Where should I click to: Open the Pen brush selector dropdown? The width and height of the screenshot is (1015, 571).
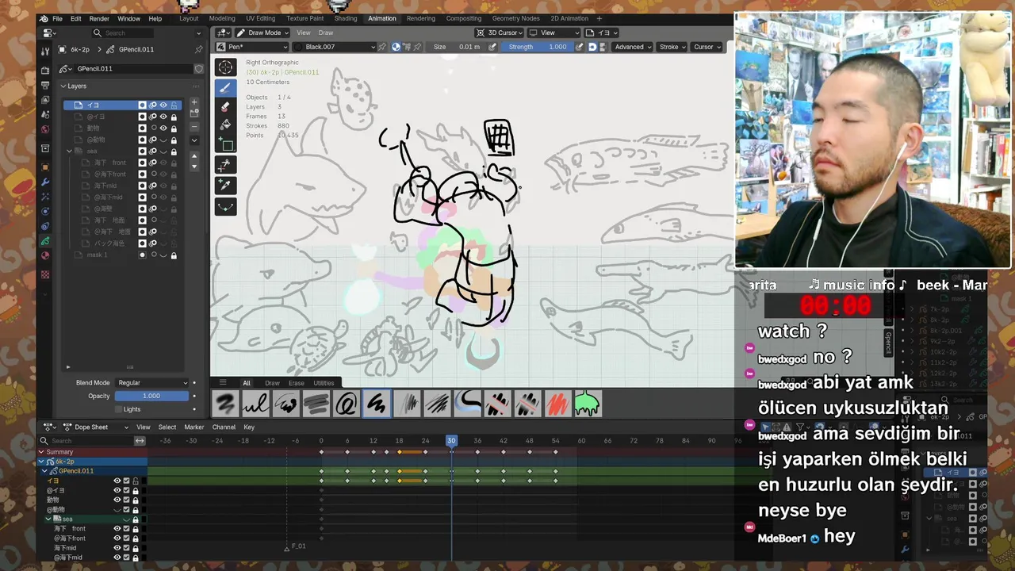pyautogui.click(x=253, y=47)
